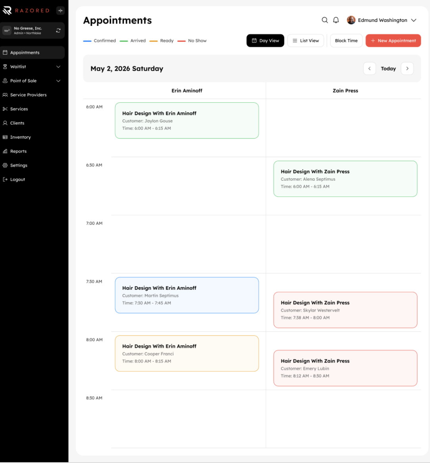Image resolution: width=430 pixels, height=463 pixels.
Task: Click the No Show red legend swatch
Action: [182, 41]
